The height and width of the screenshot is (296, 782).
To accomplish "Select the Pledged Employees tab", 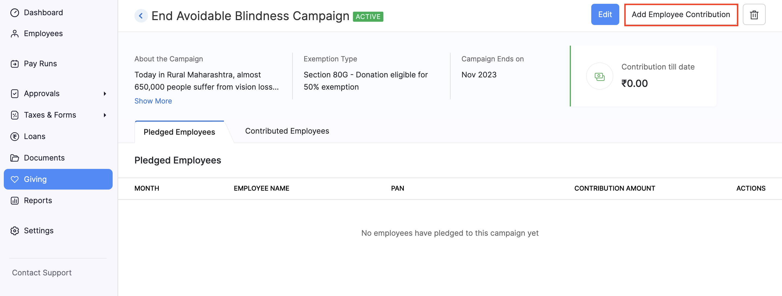I will tap(179, 132).
